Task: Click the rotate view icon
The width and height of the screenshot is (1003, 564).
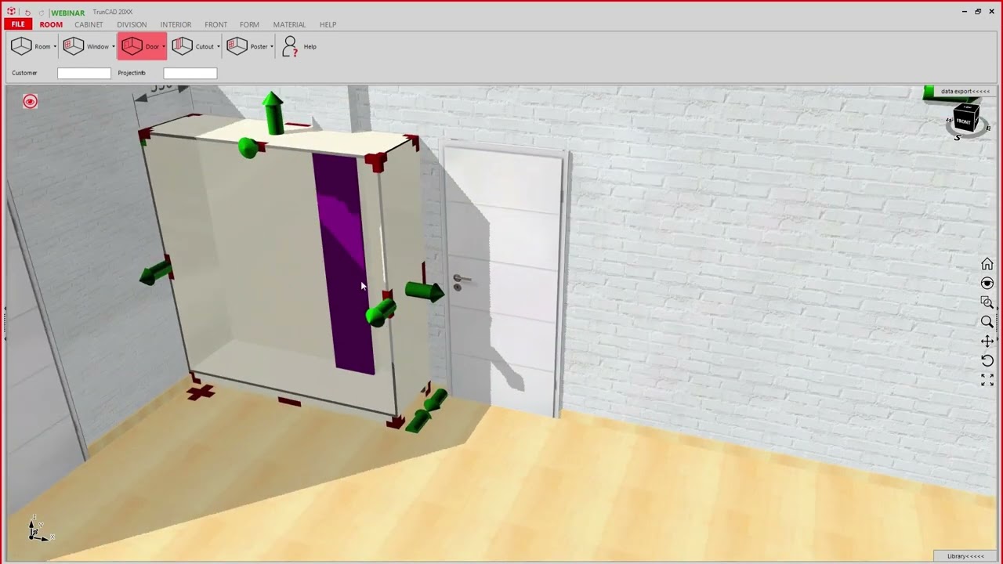Action: pos(987,360)
